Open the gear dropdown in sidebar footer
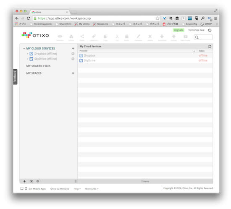This screenshot has width=231, height=209. pos(38,181)
